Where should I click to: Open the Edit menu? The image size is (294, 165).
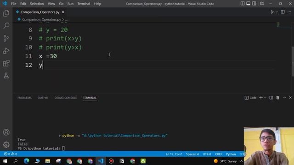(23, 4)
